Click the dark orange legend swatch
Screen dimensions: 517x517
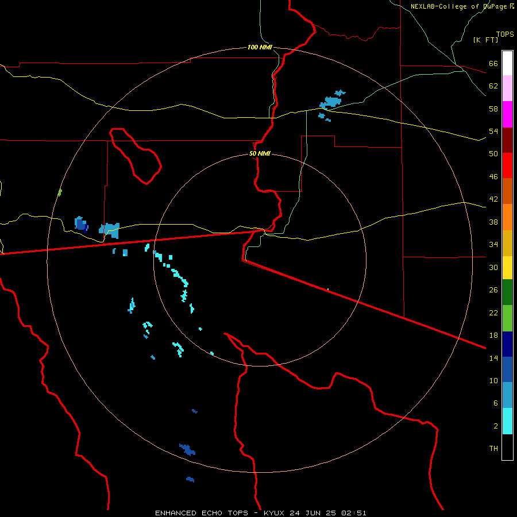click(x=507, y=191)
